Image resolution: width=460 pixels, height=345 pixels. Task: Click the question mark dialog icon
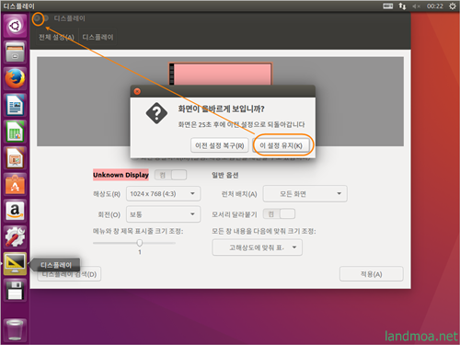pos(156,113)
